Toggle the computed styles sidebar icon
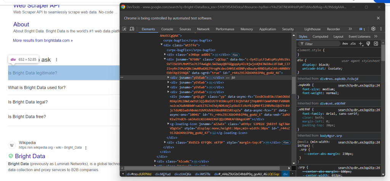The width and height of the screenshot is (390, 181). [x=376, y=44]
